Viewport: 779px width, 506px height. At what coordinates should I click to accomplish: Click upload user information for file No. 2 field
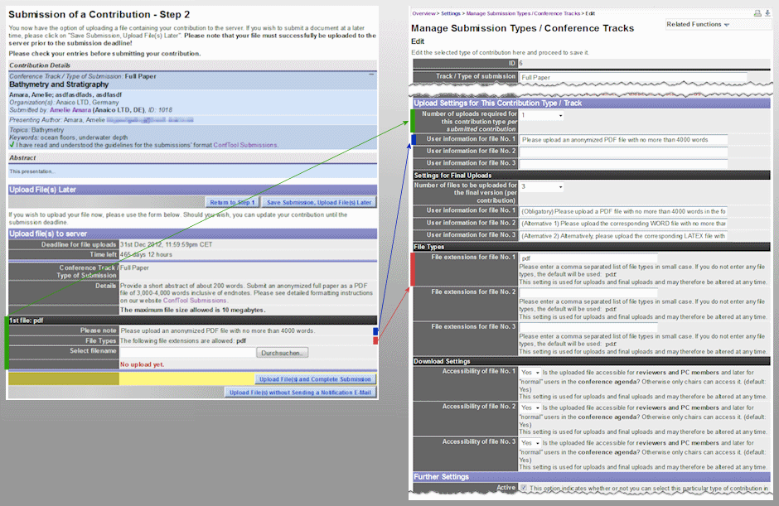click(x=623, y=152)
